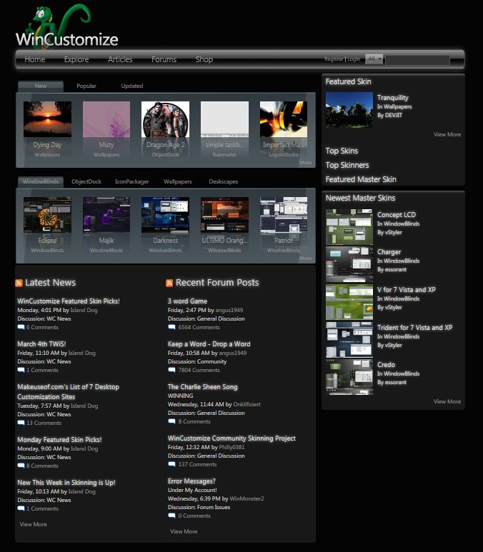The image size is (483, 552).
Task: Open the simple taskbar Rainmeter thumbnail
Action: [224, 119]
